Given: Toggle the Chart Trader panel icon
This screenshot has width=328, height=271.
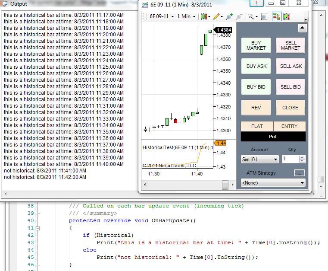Looking at the screenshot, I should coord(276,16).
